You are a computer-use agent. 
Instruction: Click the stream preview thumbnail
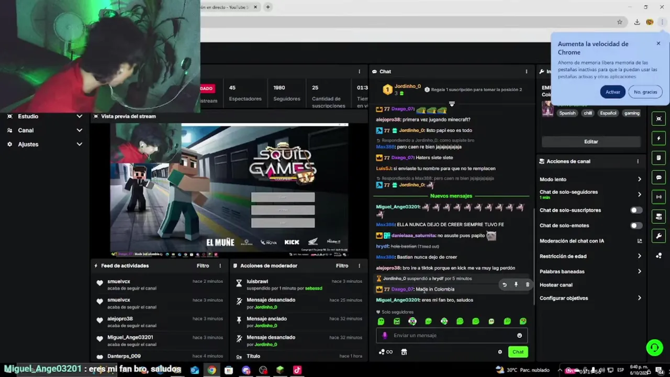tap(229, 190)
